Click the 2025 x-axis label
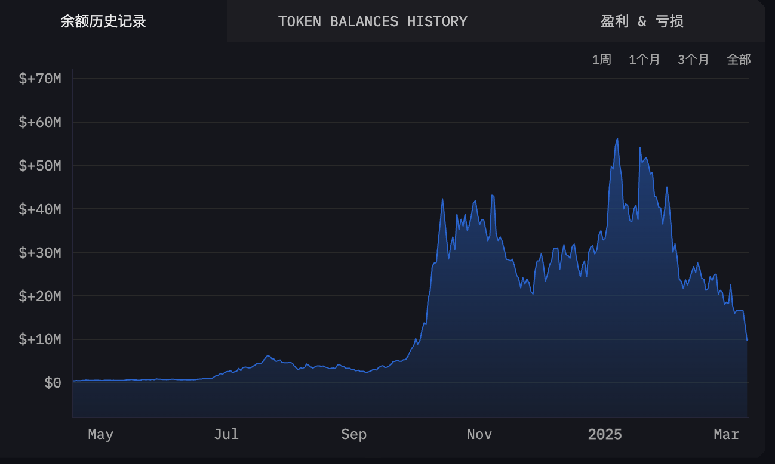This screenshot has height=464, width=775. [605, 435]
